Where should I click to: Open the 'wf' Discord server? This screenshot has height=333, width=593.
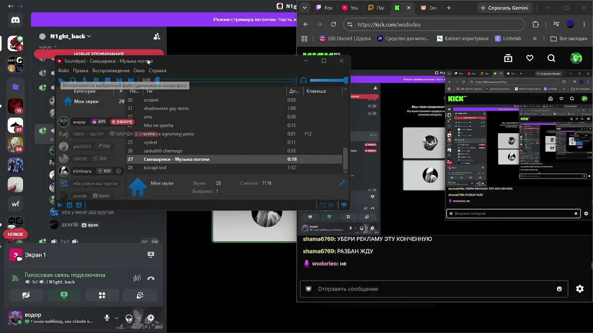coord(15,203)
